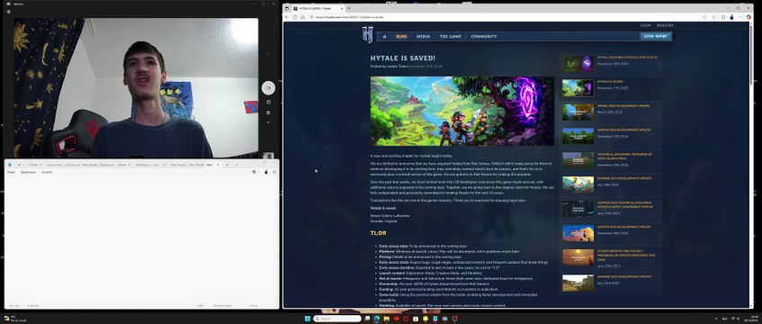Screen dimensions: 762x324
Task: Open the browser tab actions icon
Action: click(x=287, y=8)
